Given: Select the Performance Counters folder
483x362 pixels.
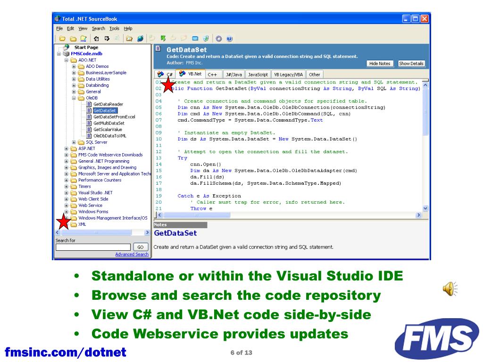Looking at the screenshot, I should pos(100,180).
